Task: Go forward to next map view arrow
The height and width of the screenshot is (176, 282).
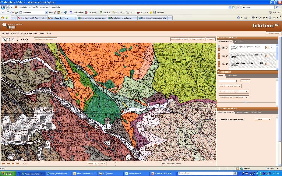Action: click(x=26, y=39)
